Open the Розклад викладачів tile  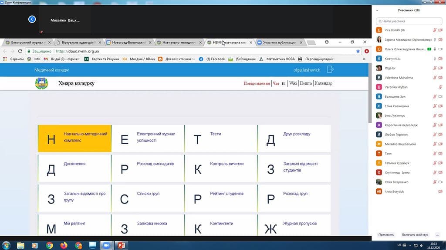pos(148,168)
